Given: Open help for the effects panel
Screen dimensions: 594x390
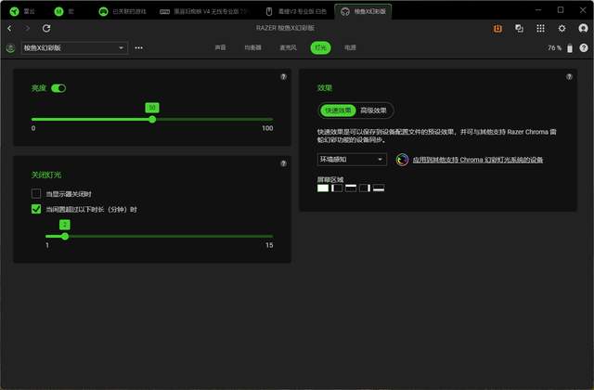Looking at the screenshot, I should pyautogui.click(x=569, y=76).
